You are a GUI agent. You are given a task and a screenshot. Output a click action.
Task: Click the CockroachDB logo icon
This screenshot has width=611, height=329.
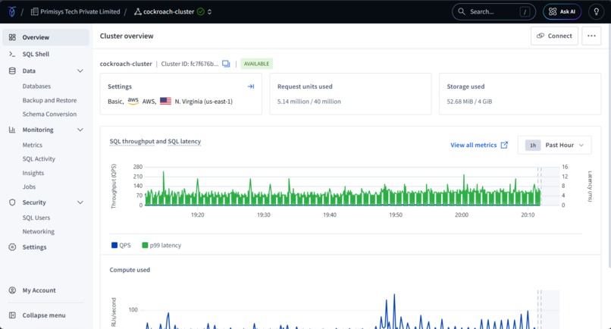(11, 11)
